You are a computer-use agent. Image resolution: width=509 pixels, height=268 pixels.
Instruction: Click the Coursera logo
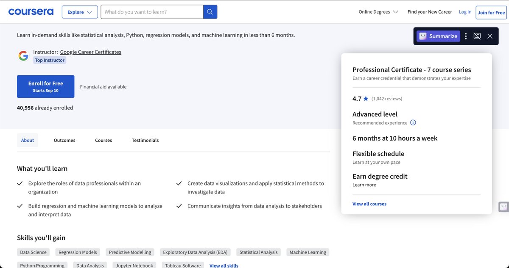31,12
